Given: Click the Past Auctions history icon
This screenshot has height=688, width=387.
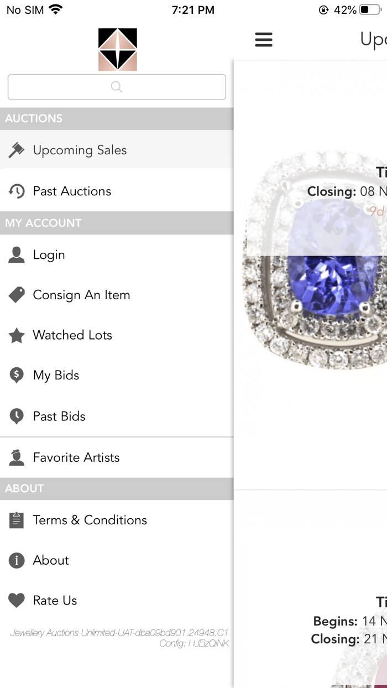Looking at the screenshot, I should pos(17,190).
